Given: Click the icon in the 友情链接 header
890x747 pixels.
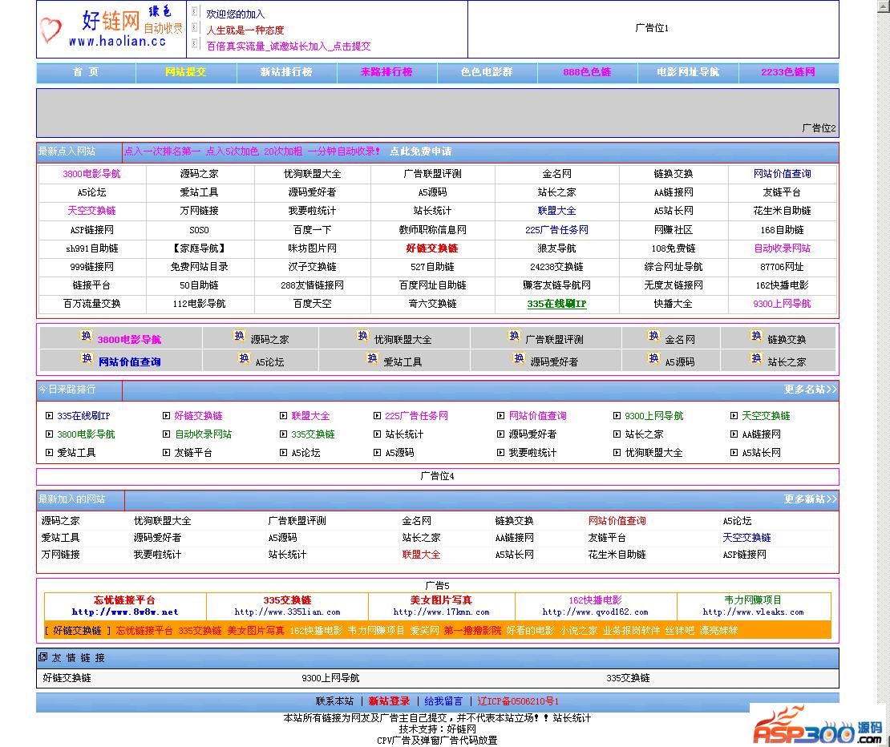Looking at the screenshot, I should pyautogui.click(x=43, y=657).
